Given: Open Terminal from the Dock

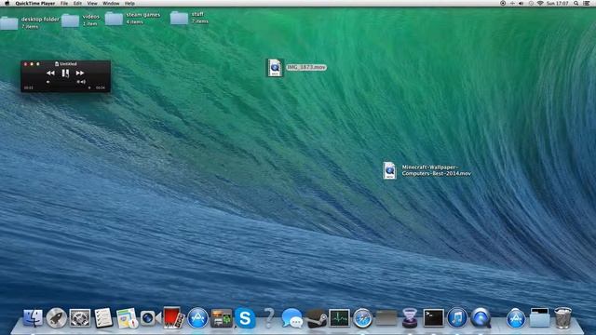Looking at the screenshot, I should click(433, 318).
